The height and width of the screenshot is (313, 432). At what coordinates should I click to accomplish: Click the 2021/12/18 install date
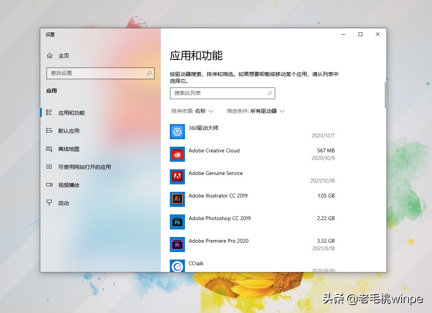tap(323, 181)
